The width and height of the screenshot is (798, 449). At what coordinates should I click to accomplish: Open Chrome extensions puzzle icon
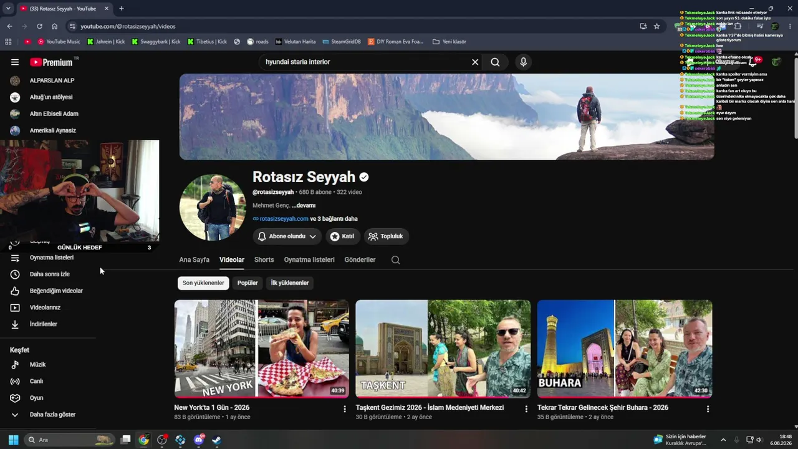click(738, 26)
